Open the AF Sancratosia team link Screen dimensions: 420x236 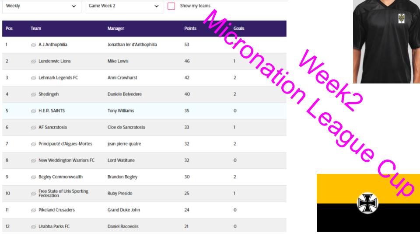click(52, 127)
